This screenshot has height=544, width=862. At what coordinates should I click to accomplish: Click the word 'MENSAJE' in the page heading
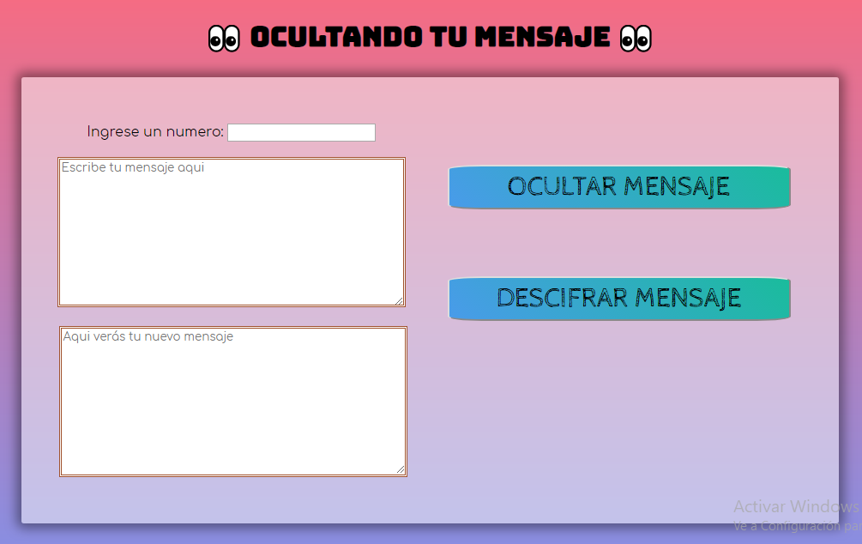pos(542,38)
